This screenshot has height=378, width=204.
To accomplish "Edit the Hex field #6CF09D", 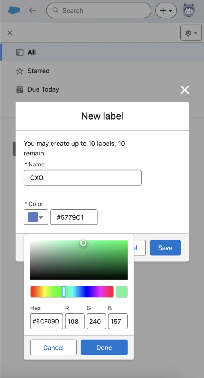I will tap(46, 321).
